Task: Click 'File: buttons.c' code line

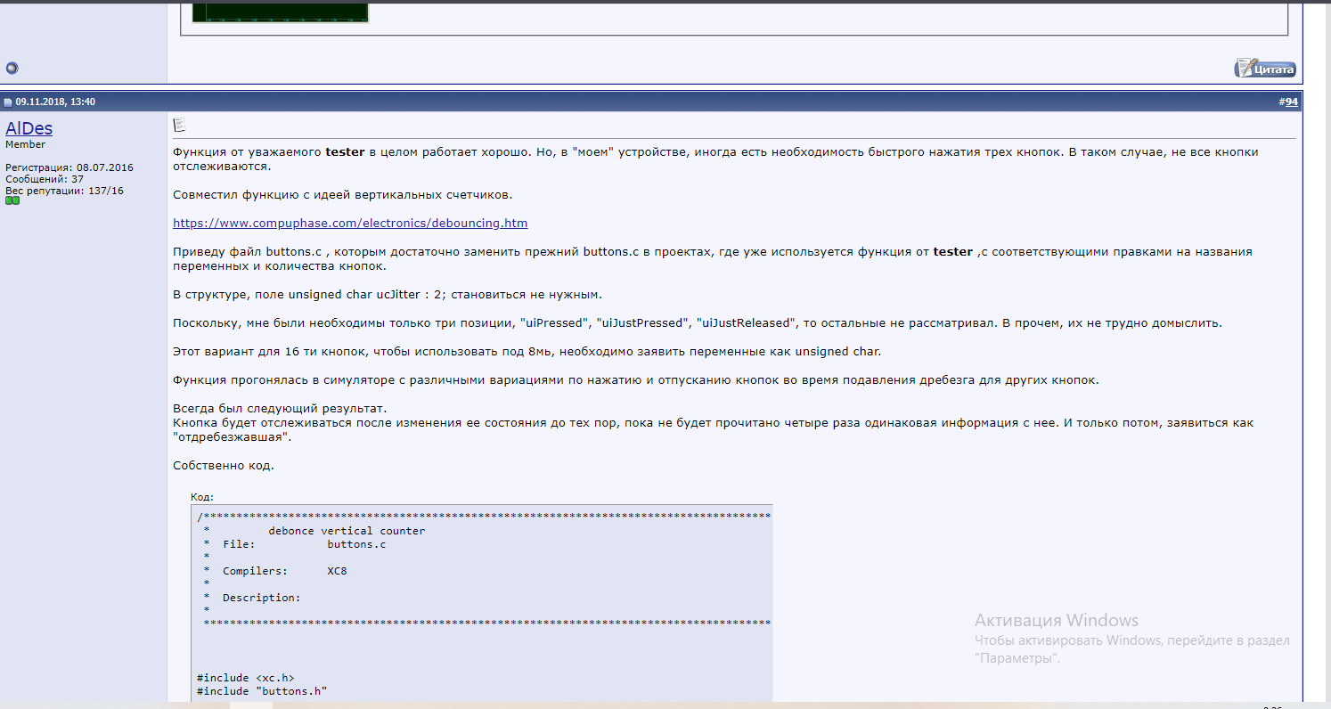Action: [304, 544]
